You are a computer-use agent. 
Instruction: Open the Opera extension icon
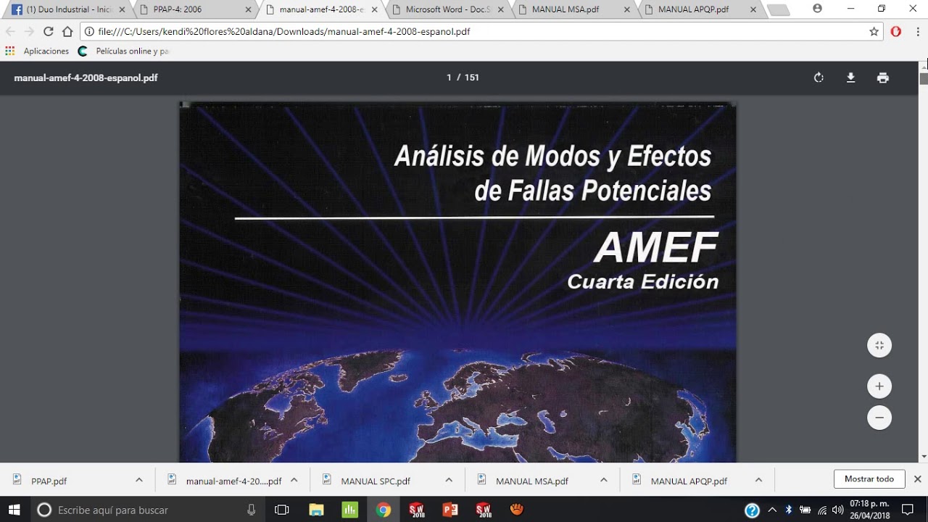pyautogui.click(x=896, y=31)
